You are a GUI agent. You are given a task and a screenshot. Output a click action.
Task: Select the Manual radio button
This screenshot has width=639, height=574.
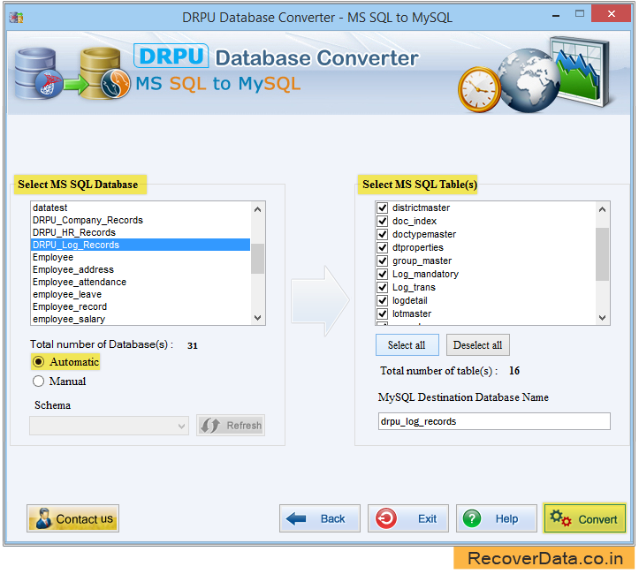[38, 381]
